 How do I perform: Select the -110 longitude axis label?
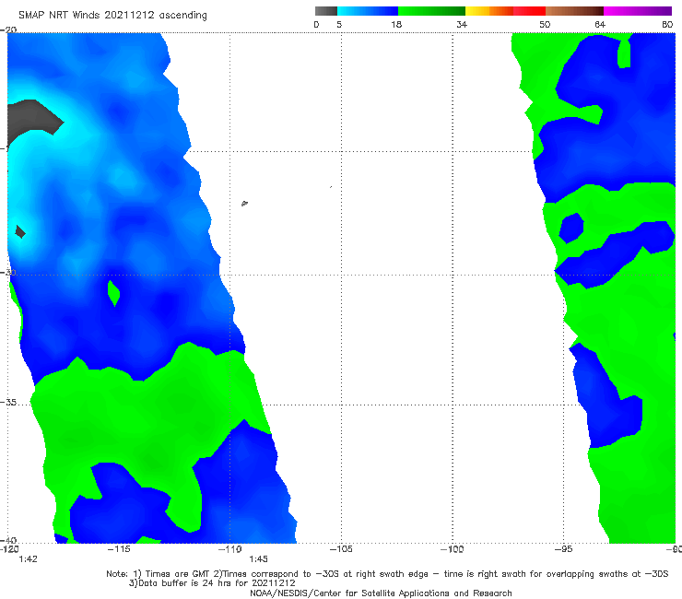point(229,549)
